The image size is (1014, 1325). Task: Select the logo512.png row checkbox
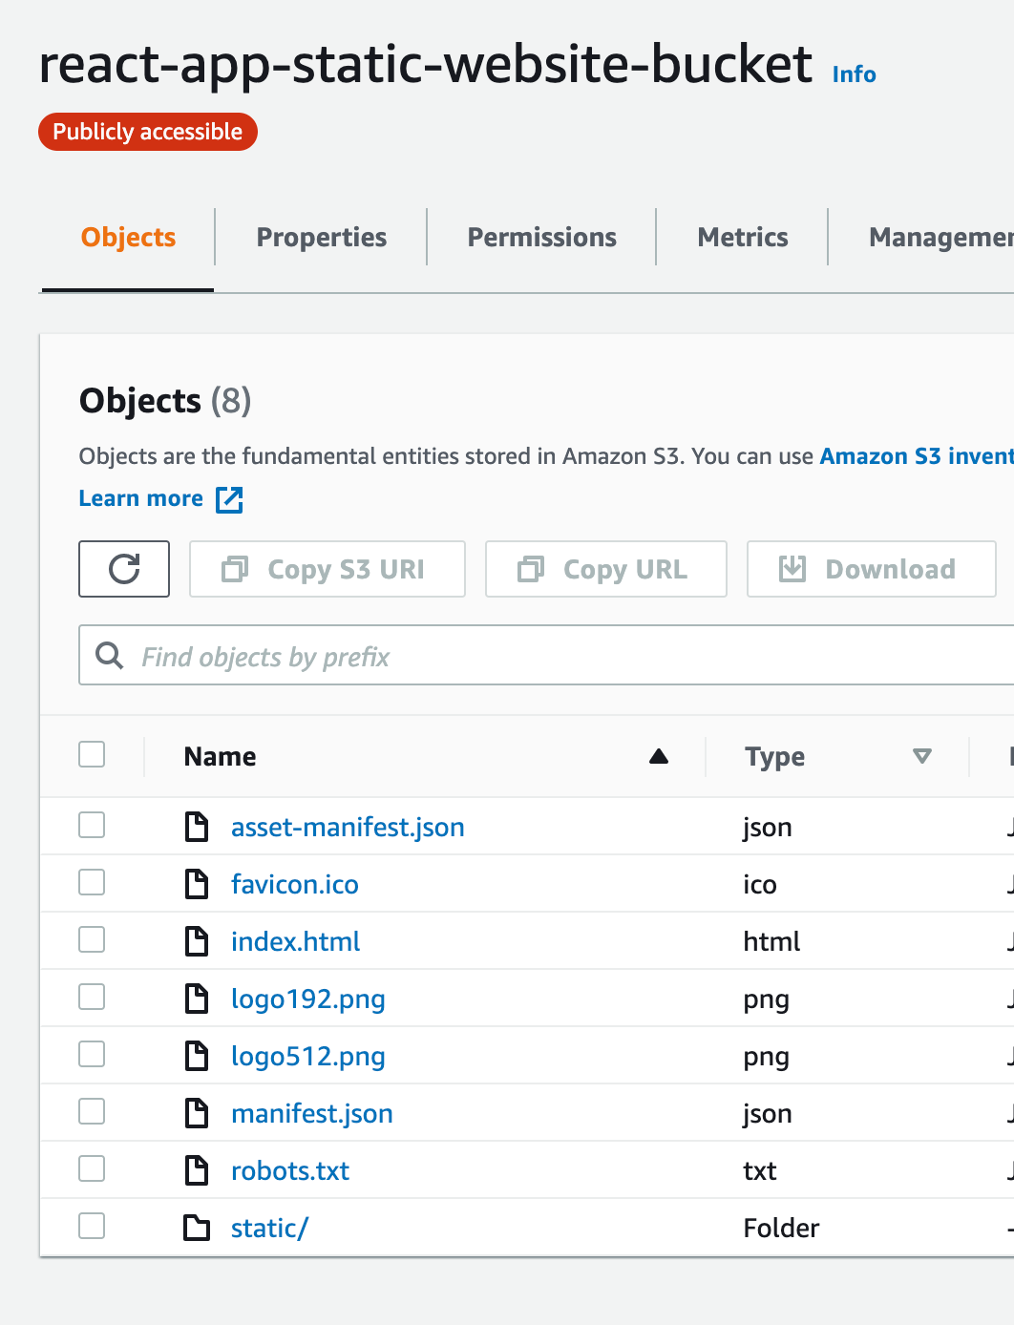[92, 1054]
